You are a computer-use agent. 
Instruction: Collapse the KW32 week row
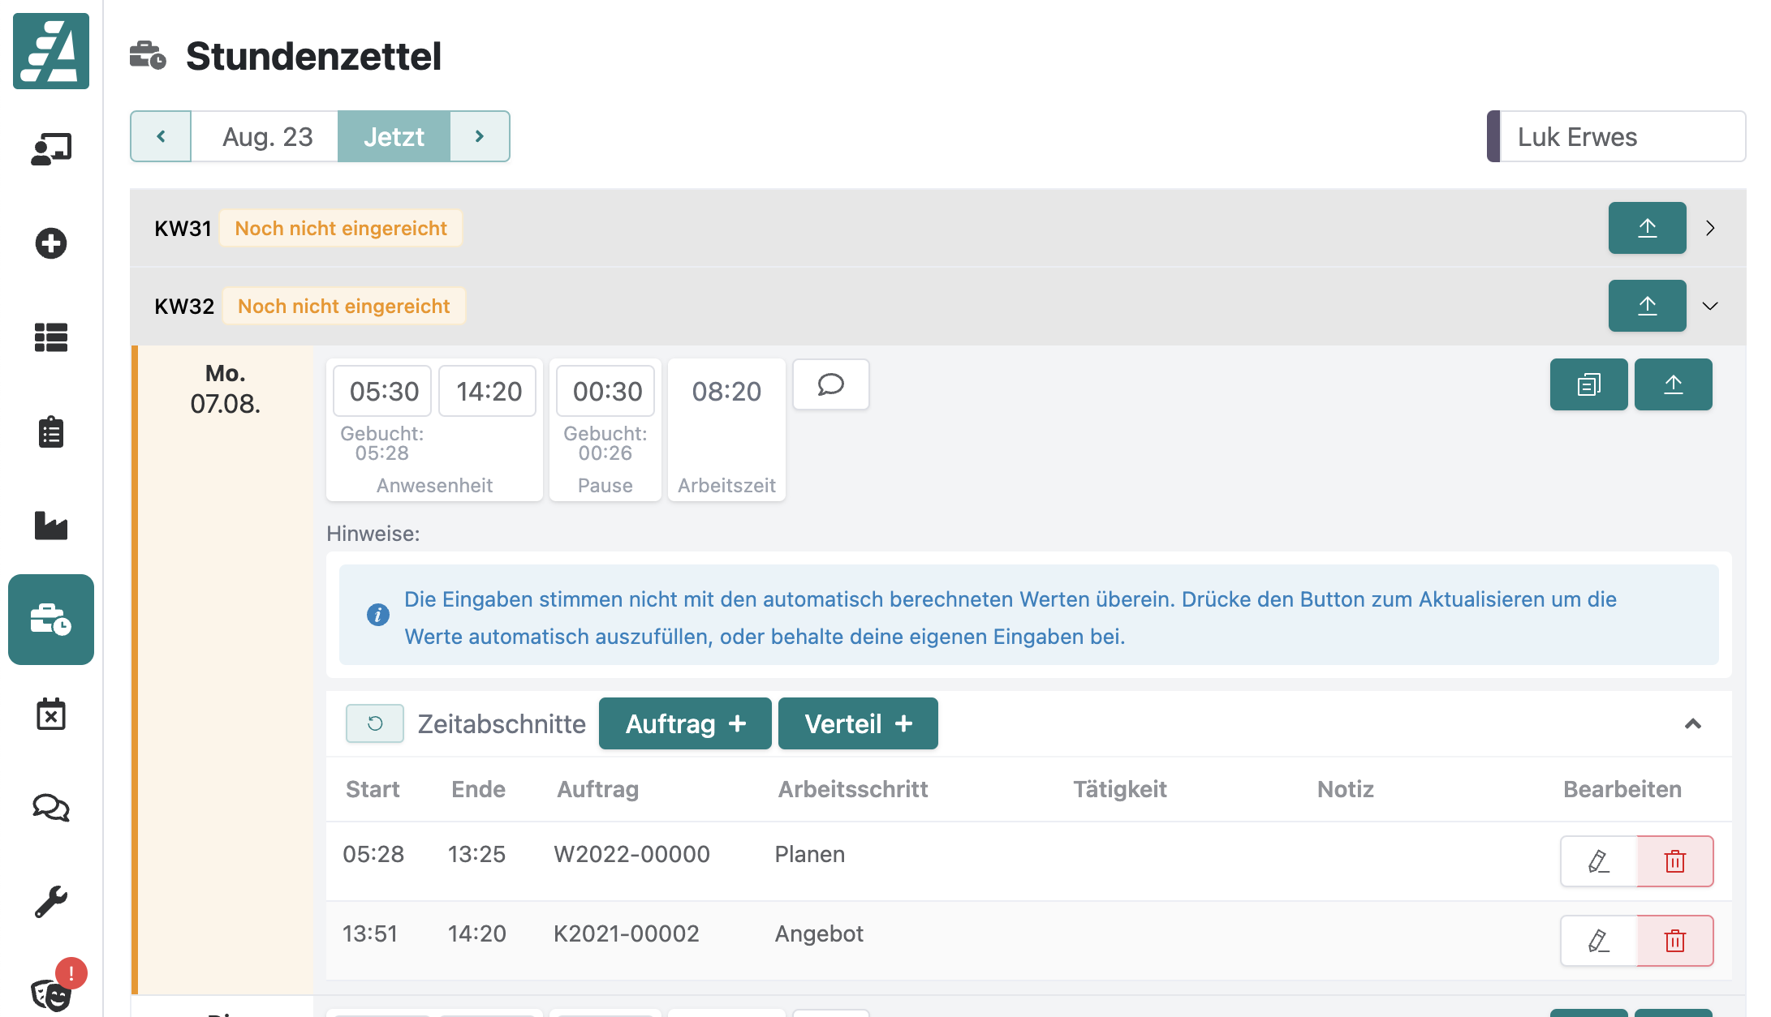point(1710,306)
